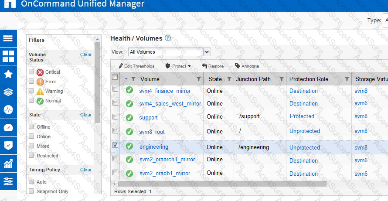Open the dashboard grid icon in sidebar
The width and height of the screenshot is (388, 201).
(8, 56)
